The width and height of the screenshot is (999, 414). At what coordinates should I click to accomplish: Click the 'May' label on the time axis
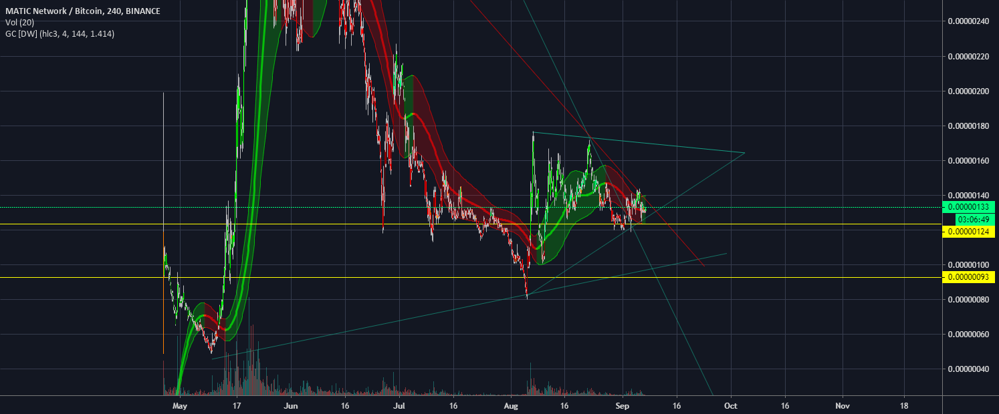179,405
